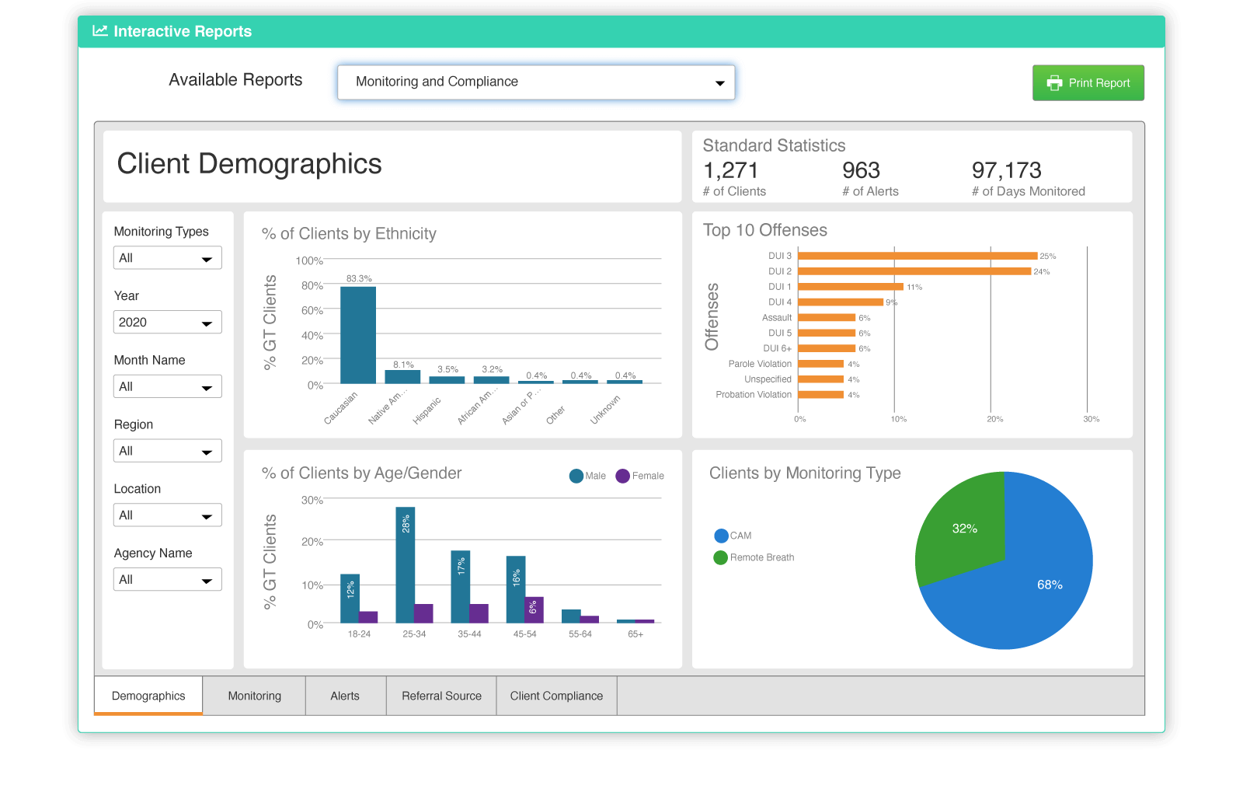Image resolution: width=1243 pixels, height=803 pixels.
Task: Open the Agency Name dropdown
Action: pos(168,580)
